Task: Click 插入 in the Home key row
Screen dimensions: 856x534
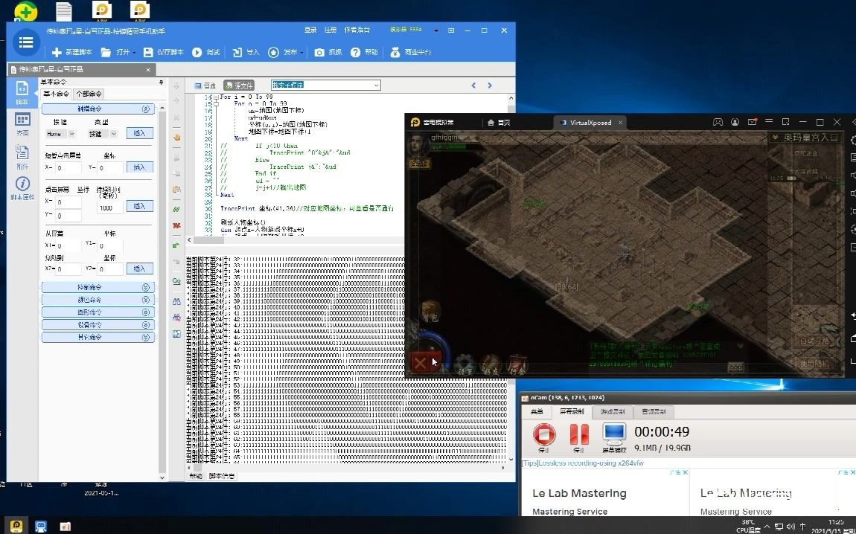Action: click(x=140, y=133)
